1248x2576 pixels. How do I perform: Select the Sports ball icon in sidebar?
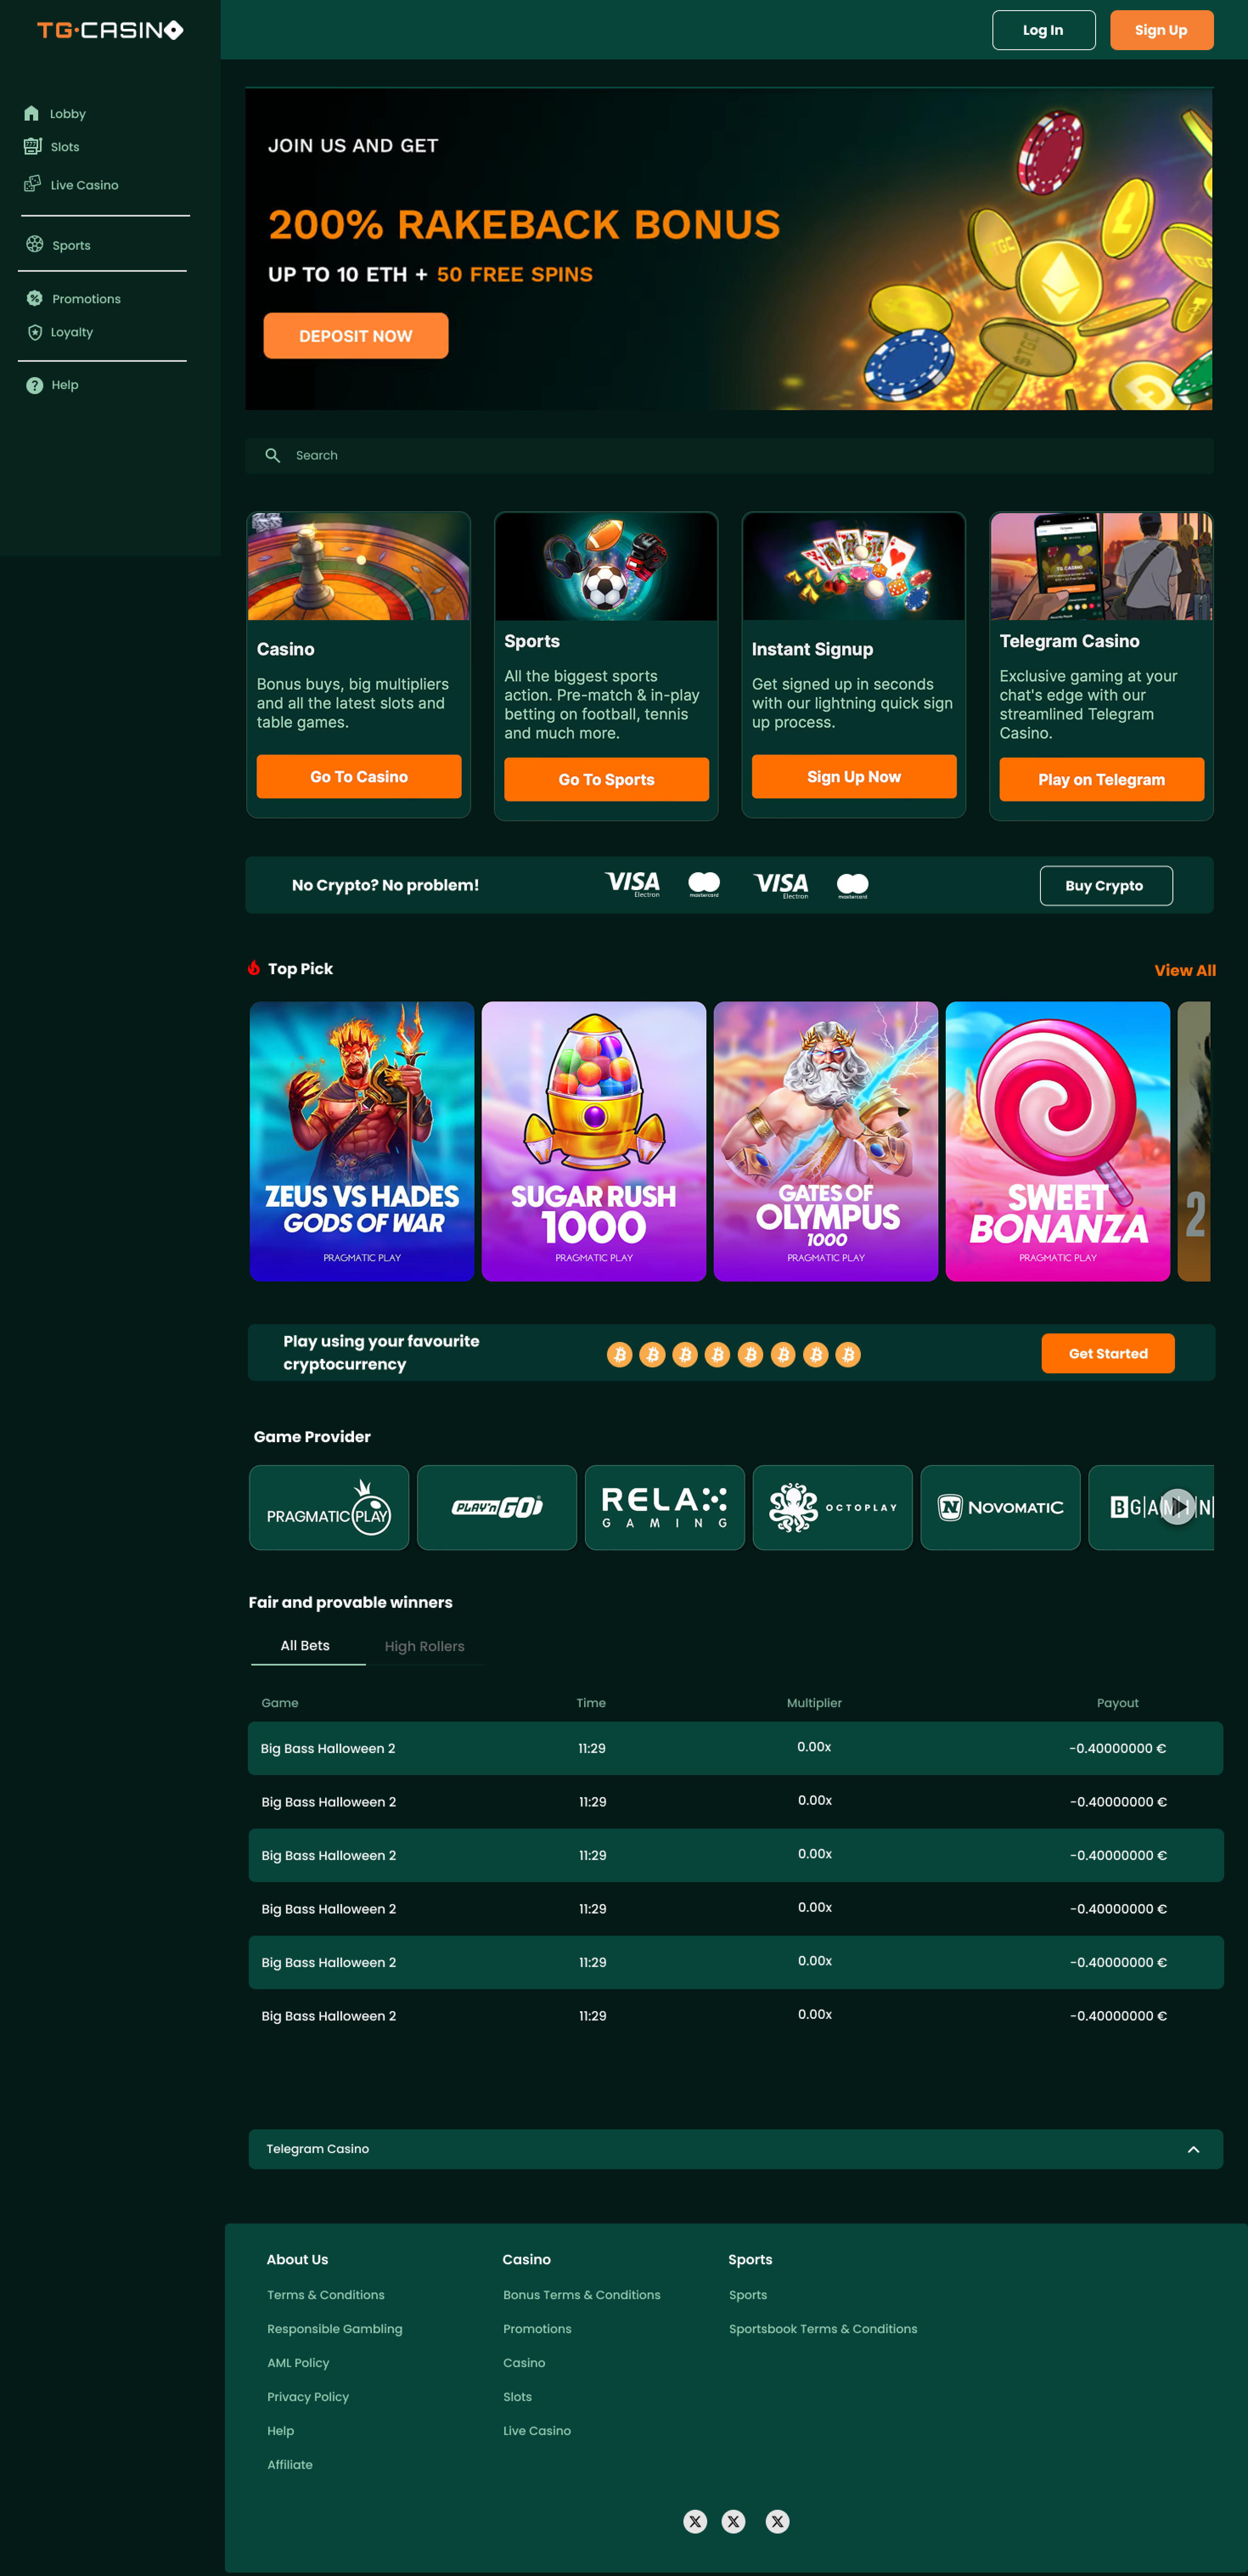click(x=35, y=244)
